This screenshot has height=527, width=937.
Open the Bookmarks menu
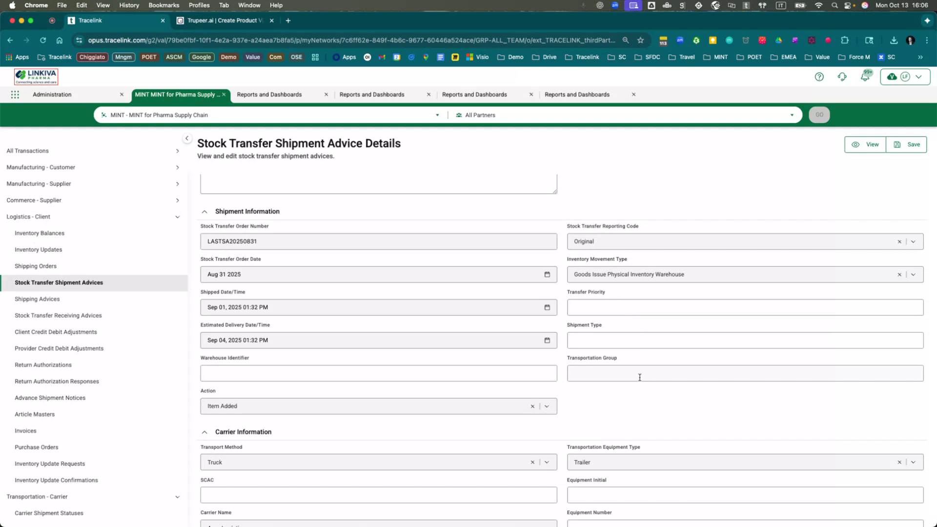163,5
